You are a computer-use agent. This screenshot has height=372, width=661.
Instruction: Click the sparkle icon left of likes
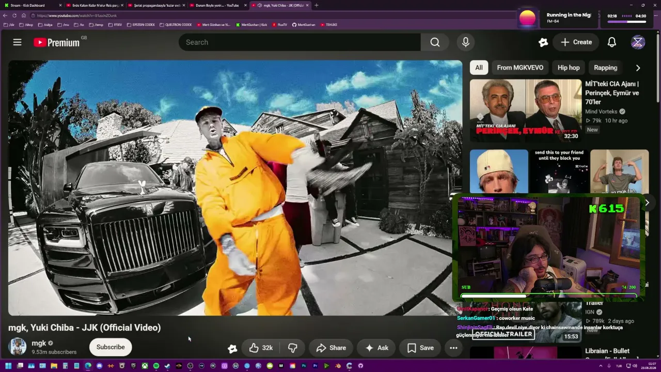pyautogui.click(x=232, y=348)
